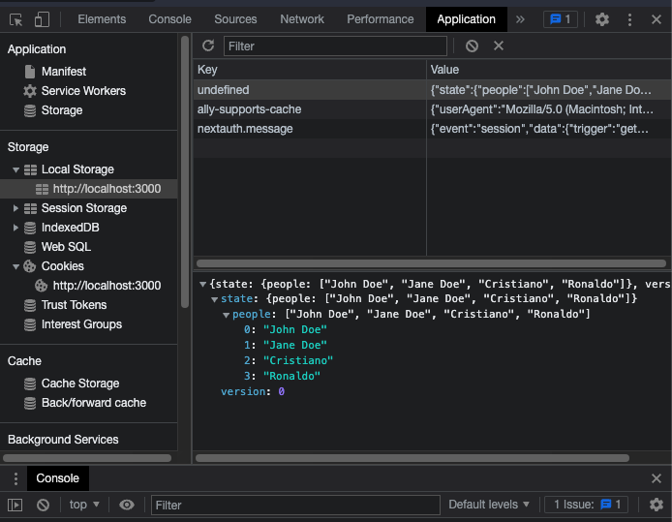Toggle the console sidebar icon
Image resolution: width=672 pixels, height=522 pixels.
tap(15, 506)
